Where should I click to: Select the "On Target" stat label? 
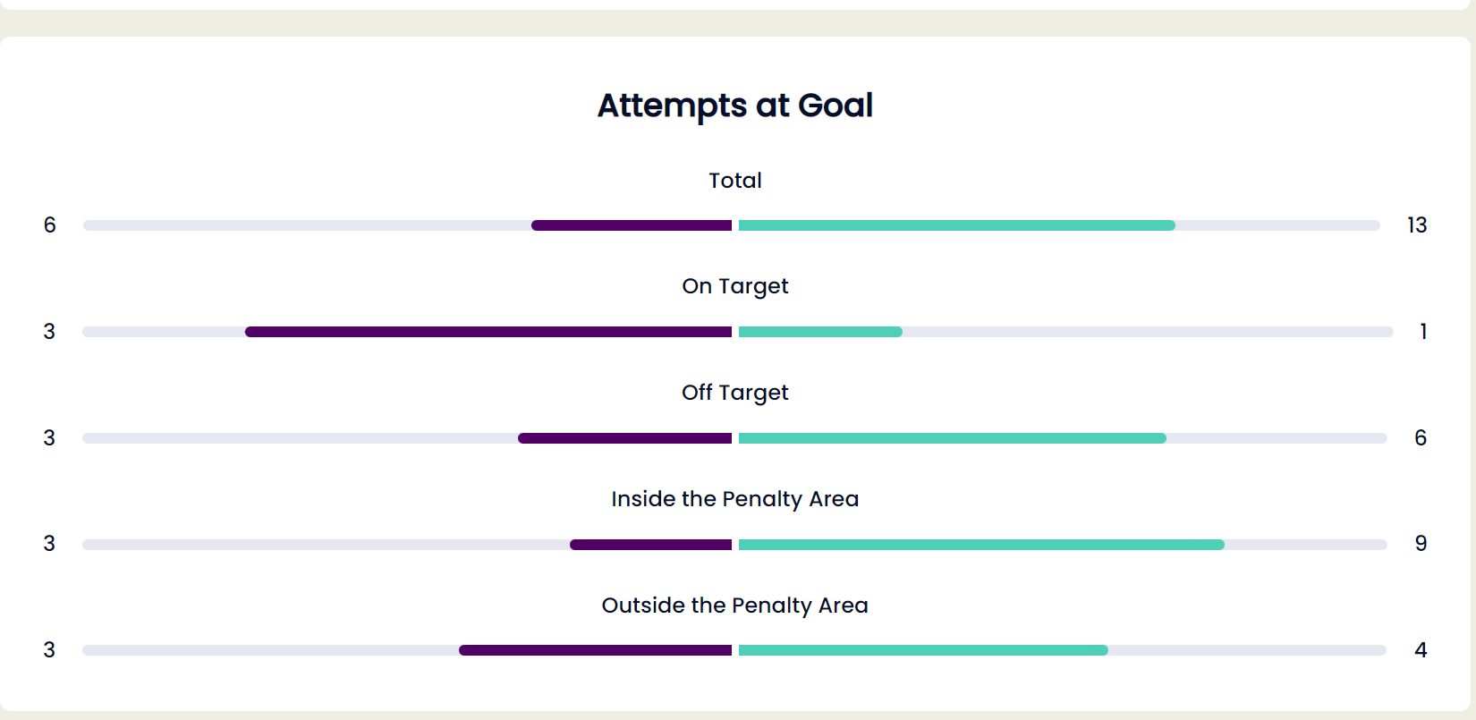(x=735, y=286)
